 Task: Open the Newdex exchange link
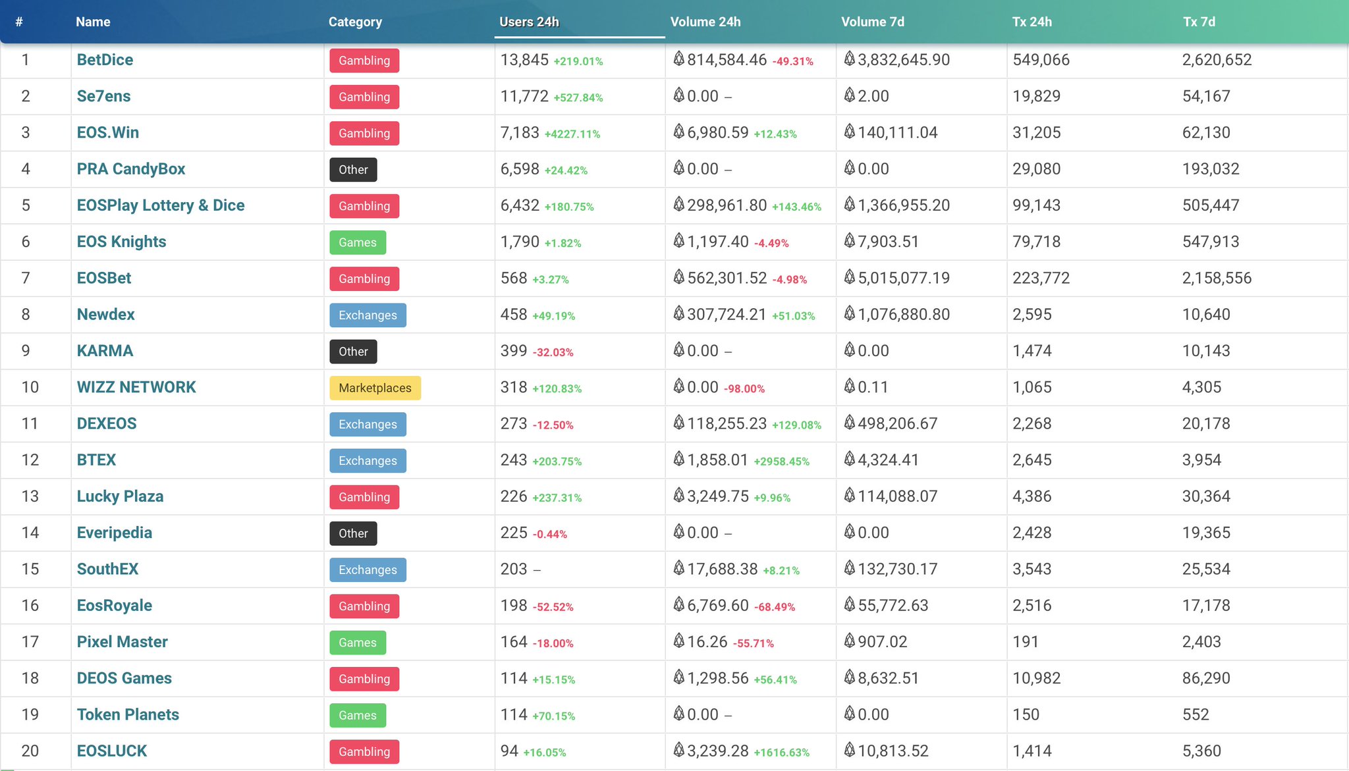click(x=105, y=314)
